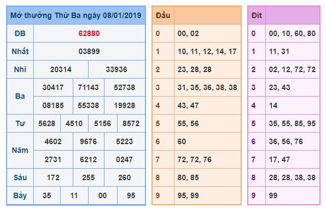Select Năm prize number 5223
Screen dimensions: 326x208
pos(124,141)
